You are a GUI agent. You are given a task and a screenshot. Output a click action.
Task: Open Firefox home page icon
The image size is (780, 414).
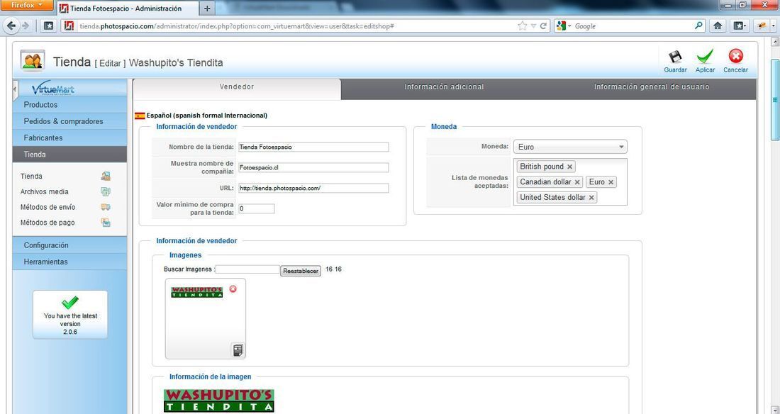pos(718,26)
